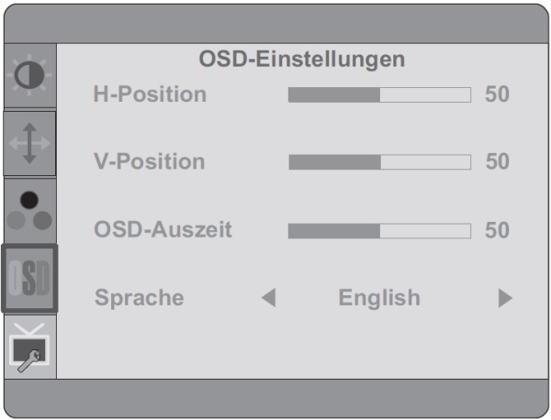Select the H-Position menu entry

[150, 94]
